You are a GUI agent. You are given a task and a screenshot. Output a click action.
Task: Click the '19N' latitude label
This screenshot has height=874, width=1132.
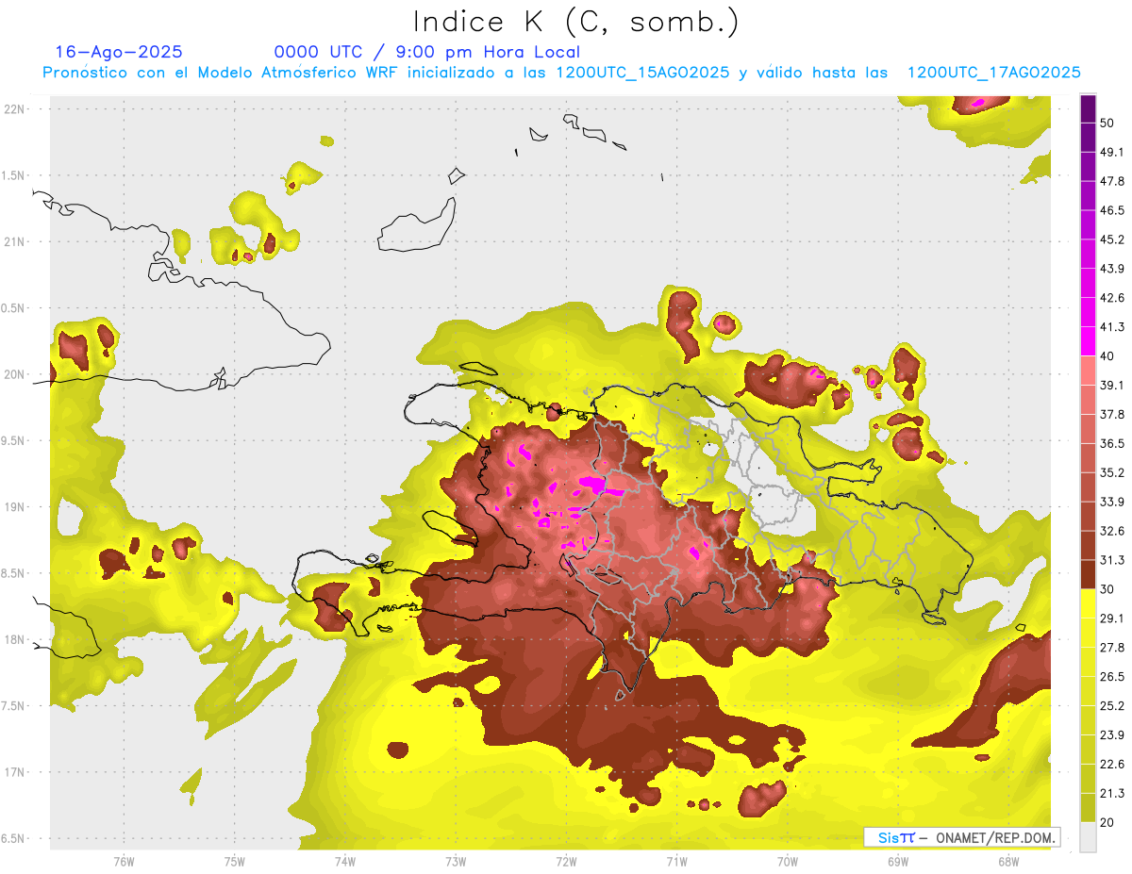tap(15, 506)
